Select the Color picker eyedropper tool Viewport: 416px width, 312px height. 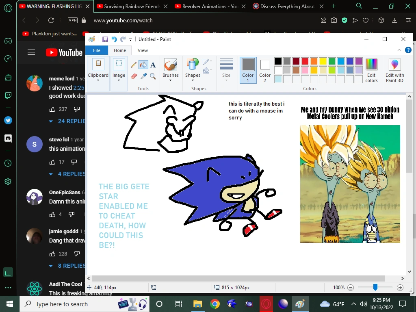pyautogui.click(x=143, y=76)
